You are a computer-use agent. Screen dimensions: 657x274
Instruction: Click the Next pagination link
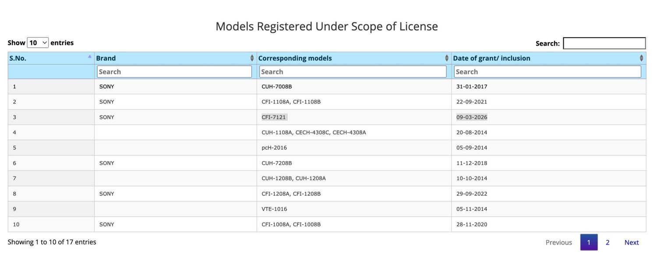pyautogui.click(x=632, y=242)
